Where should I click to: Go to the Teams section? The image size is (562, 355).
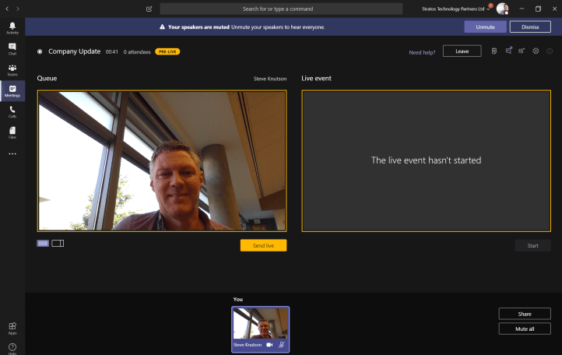12,70
